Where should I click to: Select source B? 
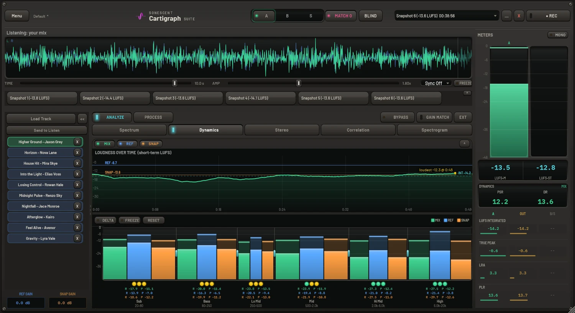(287, 16)
